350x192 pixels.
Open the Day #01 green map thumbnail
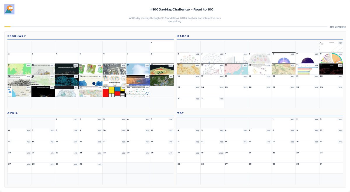pyautogui.click(x=19, y=69)
